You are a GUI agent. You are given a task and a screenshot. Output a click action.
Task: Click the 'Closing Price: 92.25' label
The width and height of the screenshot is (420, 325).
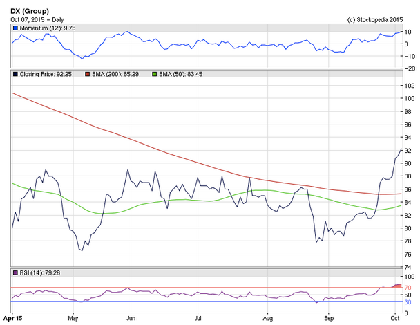[46, 74]
